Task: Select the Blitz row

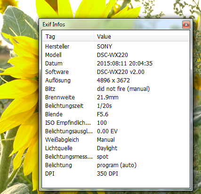Action: pyautogui.click(x=116, y=89)
